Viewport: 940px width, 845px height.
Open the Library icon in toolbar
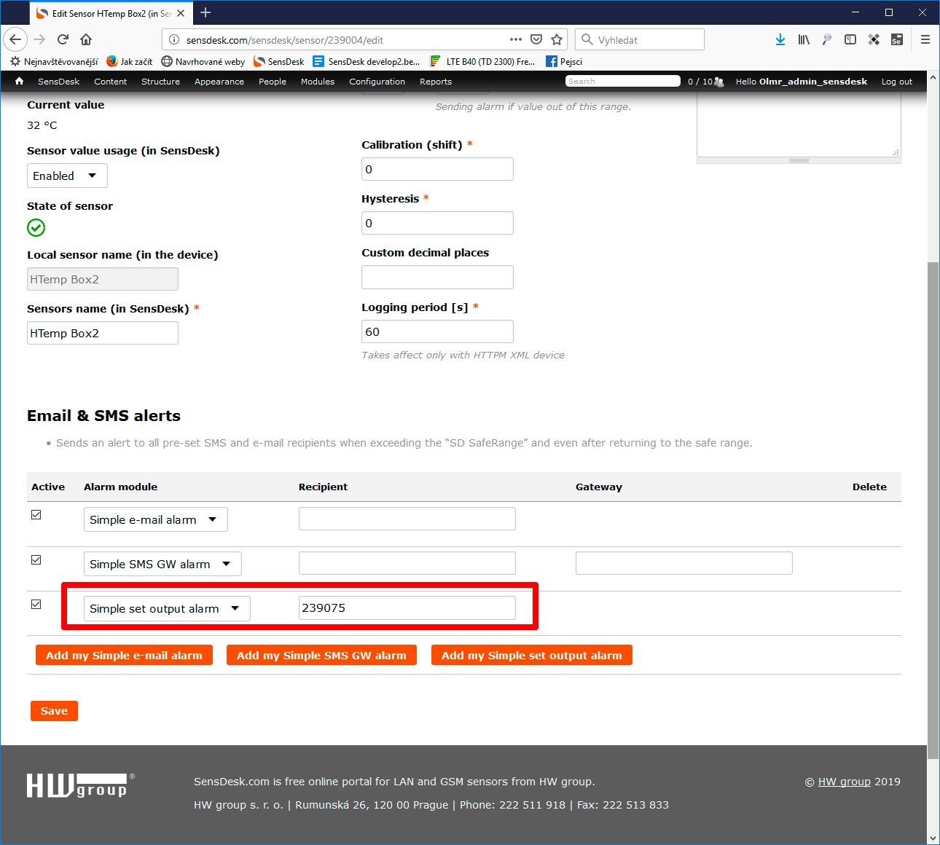(x=804, y=39)
